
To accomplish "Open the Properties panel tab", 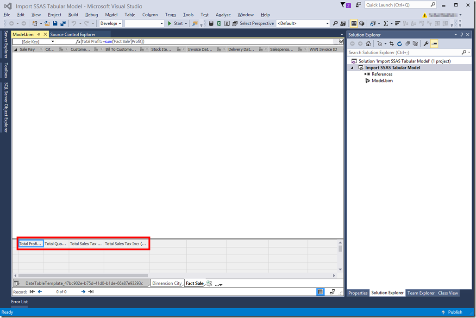I will click(x=357, y=293).
